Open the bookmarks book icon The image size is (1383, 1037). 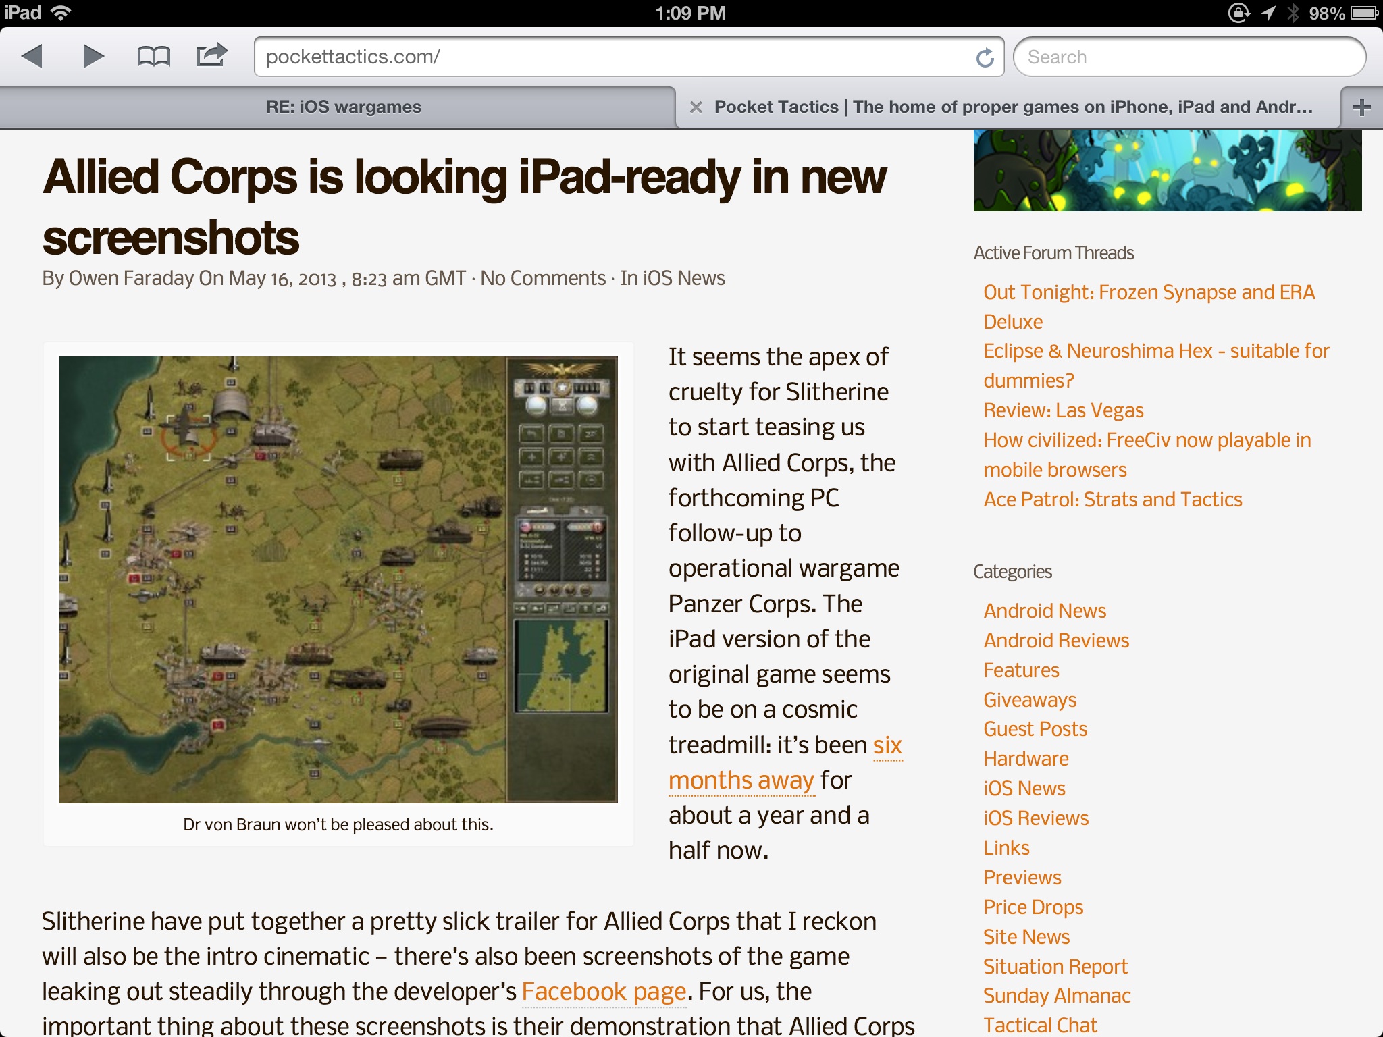[153, 56]
